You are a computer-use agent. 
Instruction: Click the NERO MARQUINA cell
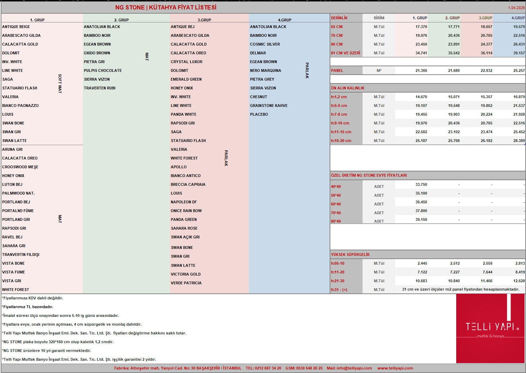coord(265,70)
